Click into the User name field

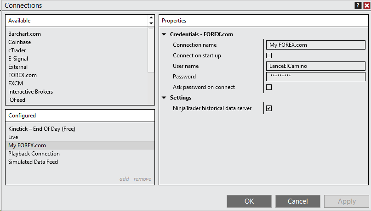point(316,66)
